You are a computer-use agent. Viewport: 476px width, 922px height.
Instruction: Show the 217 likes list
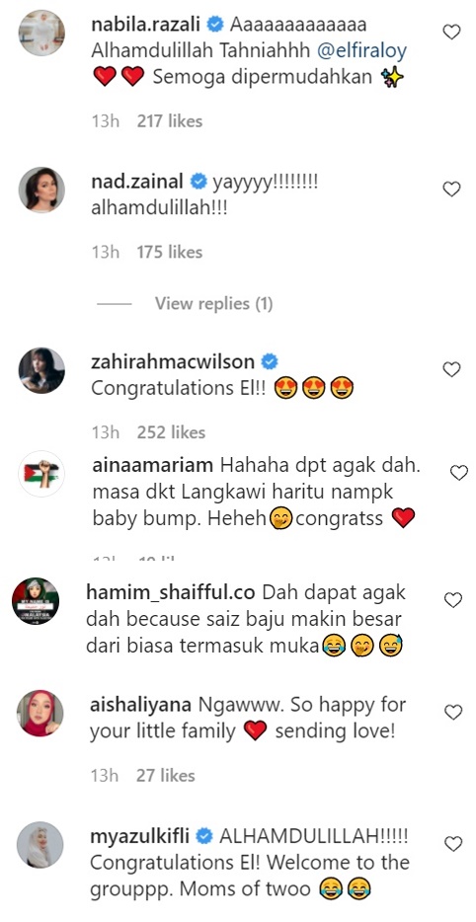point(170,121)
